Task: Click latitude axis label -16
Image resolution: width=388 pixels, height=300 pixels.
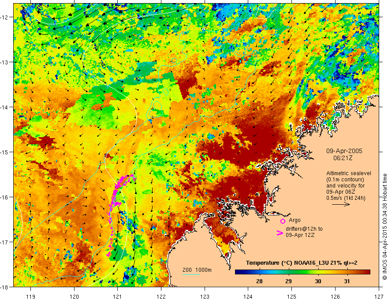Action: pos(5,197)
